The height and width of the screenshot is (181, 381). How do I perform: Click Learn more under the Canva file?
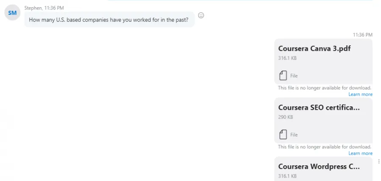click(360, 94)
